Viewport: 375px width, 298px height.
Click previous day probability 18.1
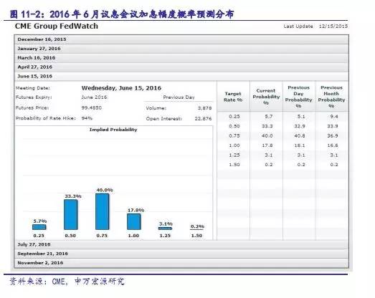click(x=300, y=145)
